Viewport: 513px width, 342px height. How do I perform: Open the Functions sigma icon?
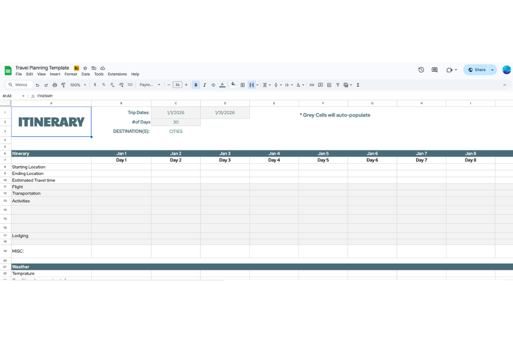(358, 85)
